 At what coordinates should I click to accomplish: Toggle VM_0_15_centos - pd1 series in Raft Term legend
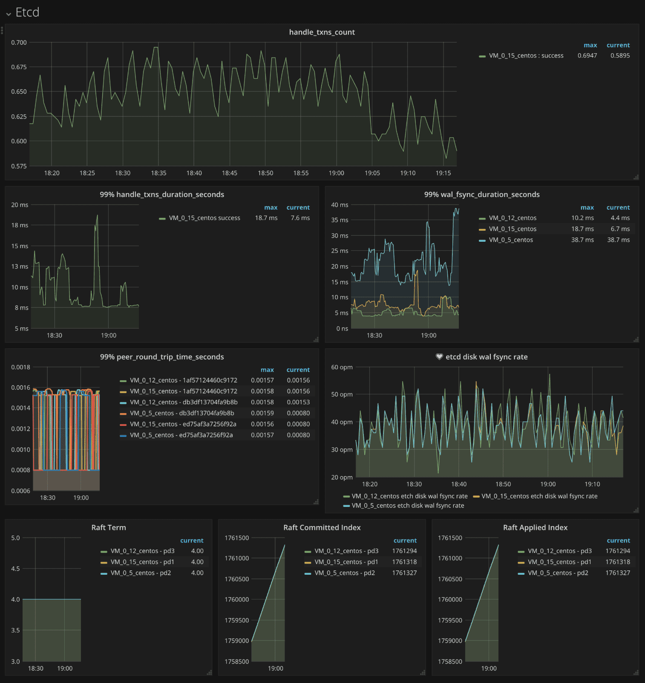[x=142, y=562]
